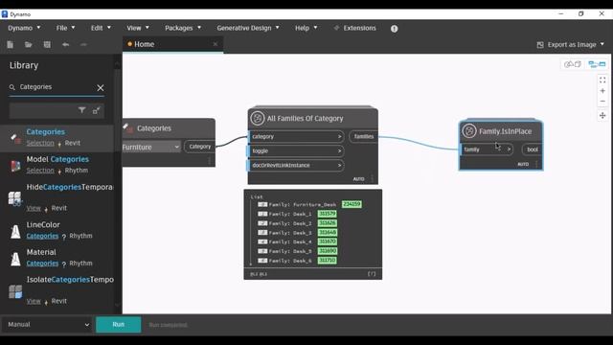Open the Packages menu
613x345 pixels.
coord(183,28)
